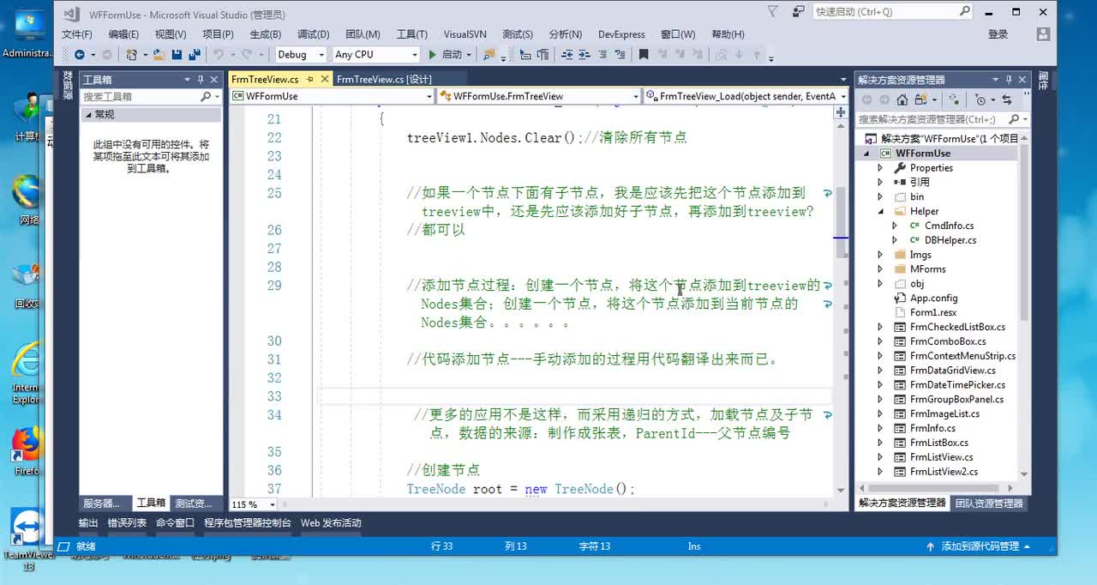The image size is (1097, 585).
Task: Open the 编辑(E) menu
Action: tap(123, 34)
